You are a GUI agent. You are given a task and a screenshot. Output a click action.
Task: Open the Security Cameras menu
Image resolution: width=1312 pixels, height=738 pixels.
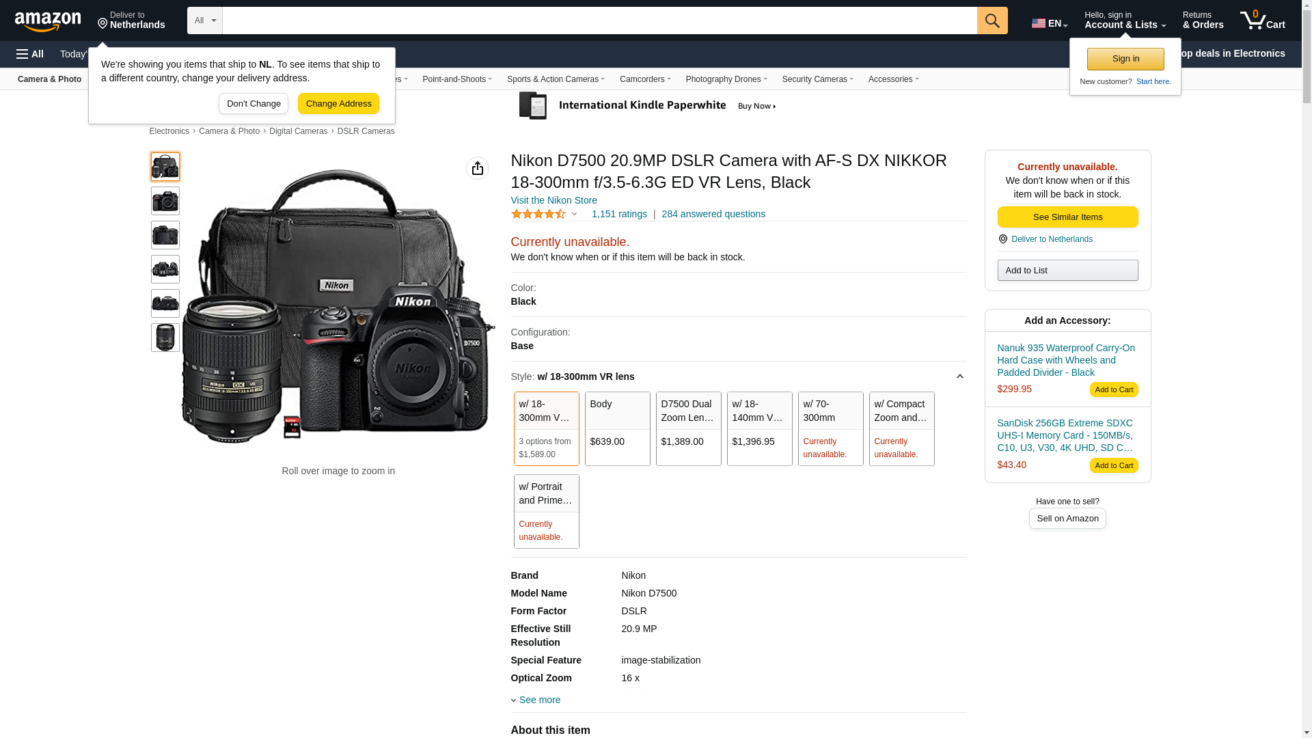click(817, 79)
